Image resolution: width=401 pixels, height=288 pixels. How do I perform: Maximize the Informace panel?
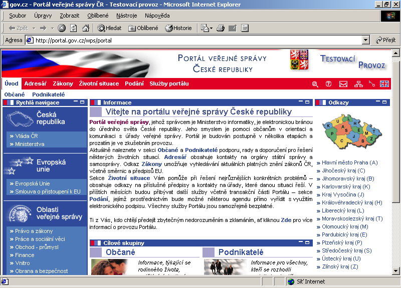(x=307, y=102)
